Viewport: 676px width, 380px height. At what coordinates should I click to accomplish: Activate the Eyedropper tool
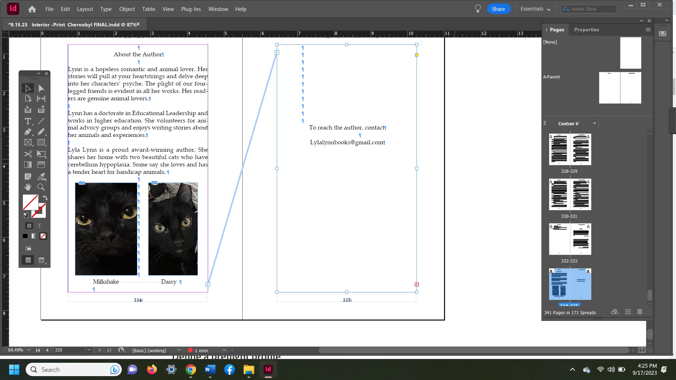point(41,176)
